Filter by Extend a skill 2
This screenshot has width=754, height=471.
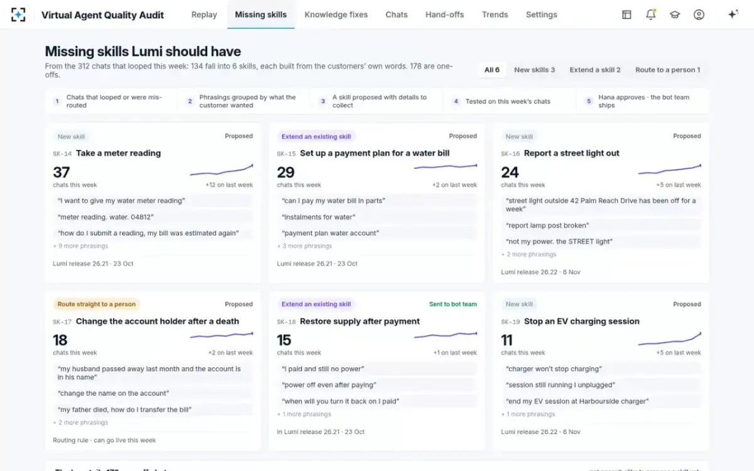pyautogui.click(x=595, y=70)
